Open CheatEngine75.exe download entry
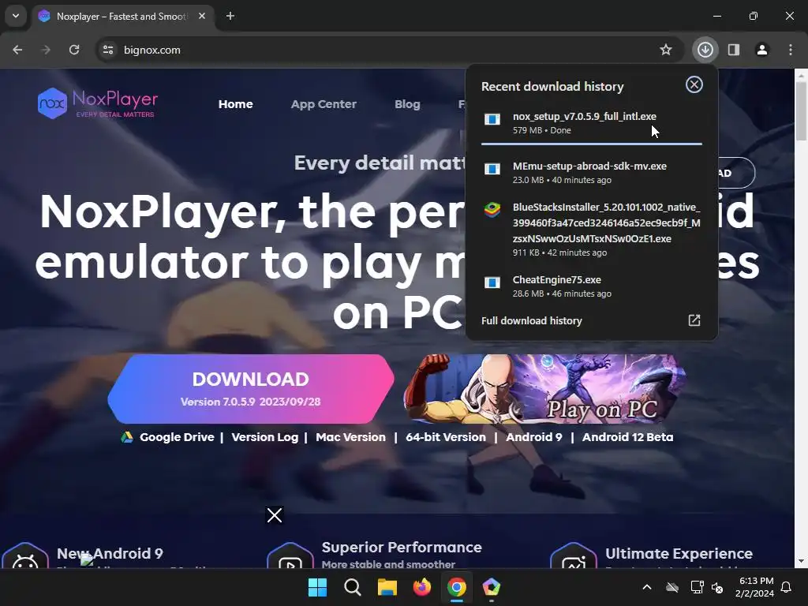This screenshot has width=808, height=606. coord(592,286)
